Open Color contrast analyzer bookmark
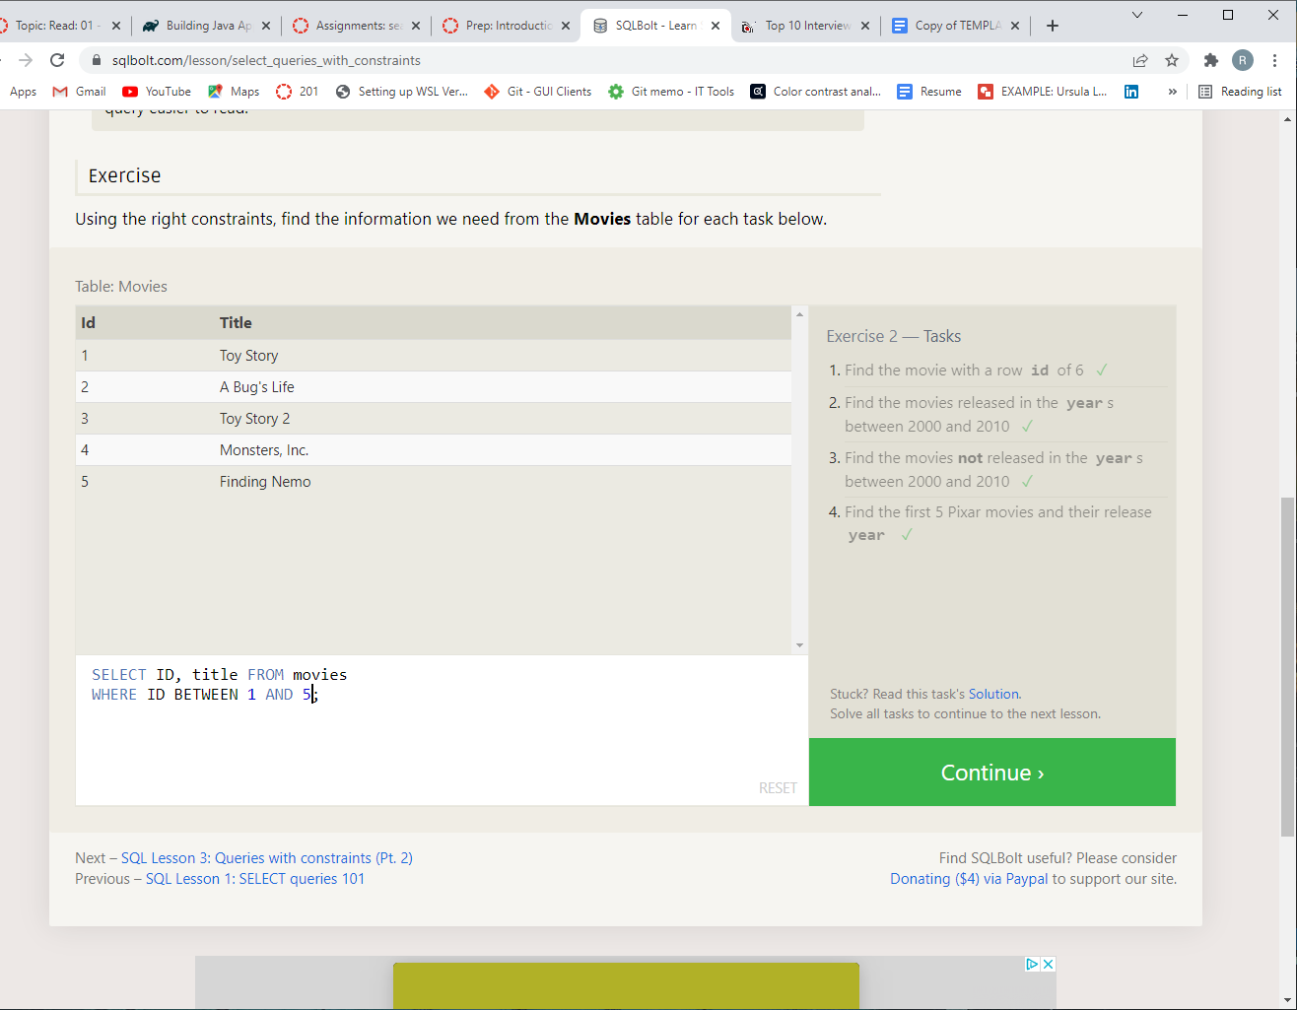Image resolution: width=1297 pixels, height=1010 pixels. point(815,92)
